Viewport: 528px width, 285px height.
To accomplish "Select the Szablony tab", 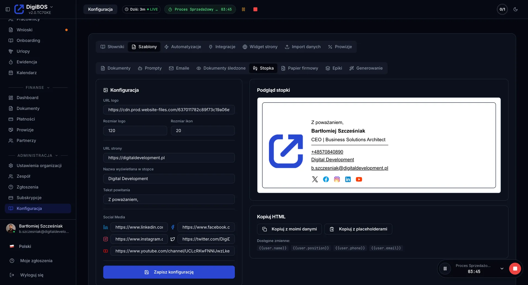I will click(144, 47).
